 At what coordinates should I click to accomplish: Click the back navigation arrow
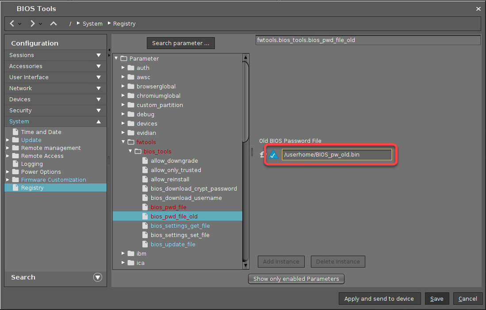tap(12, 23)
